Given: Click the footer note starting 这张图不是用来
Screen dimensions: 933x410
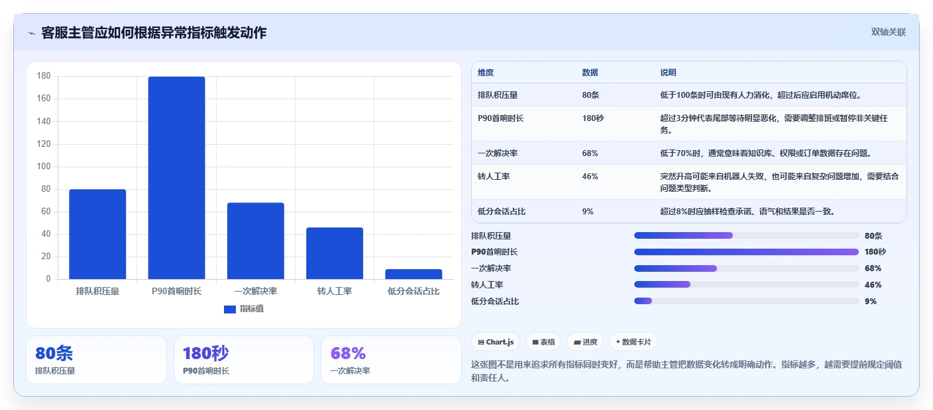Looking at the screenshot, I should [x=685, y=372].
